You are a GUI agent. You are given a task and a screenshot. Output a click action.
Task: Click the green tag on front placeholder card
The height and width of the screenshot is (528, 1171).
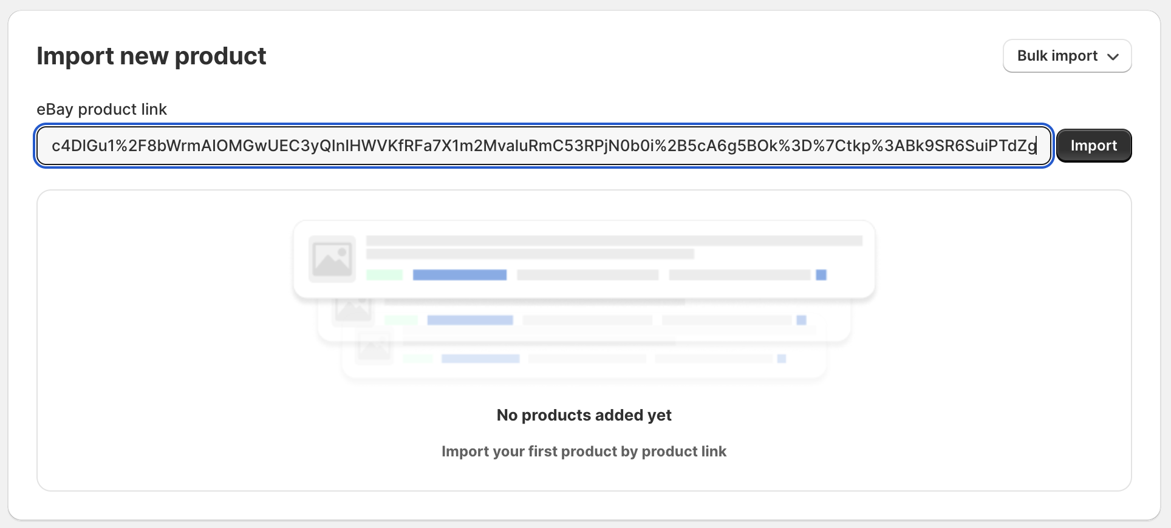pos(384,275)
